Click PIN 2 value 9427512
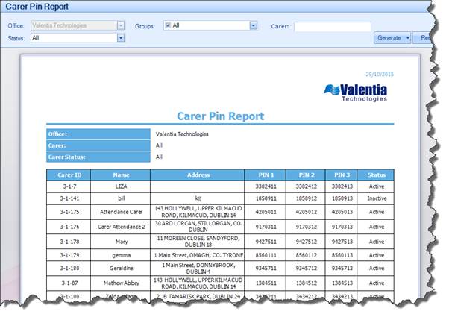The width and height of the screenshot is (449, 317). coord(306,242)
